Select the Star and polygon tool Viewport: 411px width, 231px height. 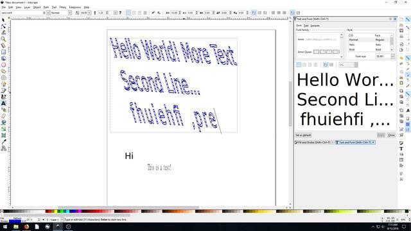3,71
